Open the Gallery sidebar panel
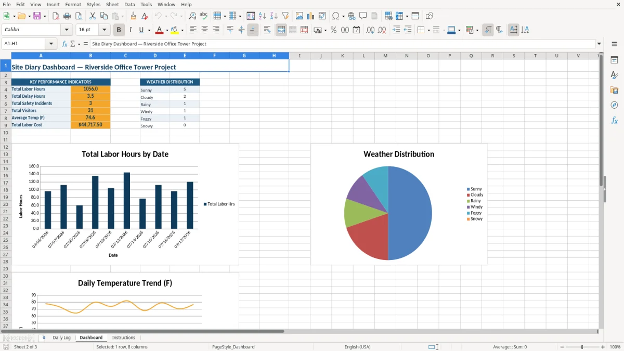This screenshot has width=624, height=351. (614, 90)
